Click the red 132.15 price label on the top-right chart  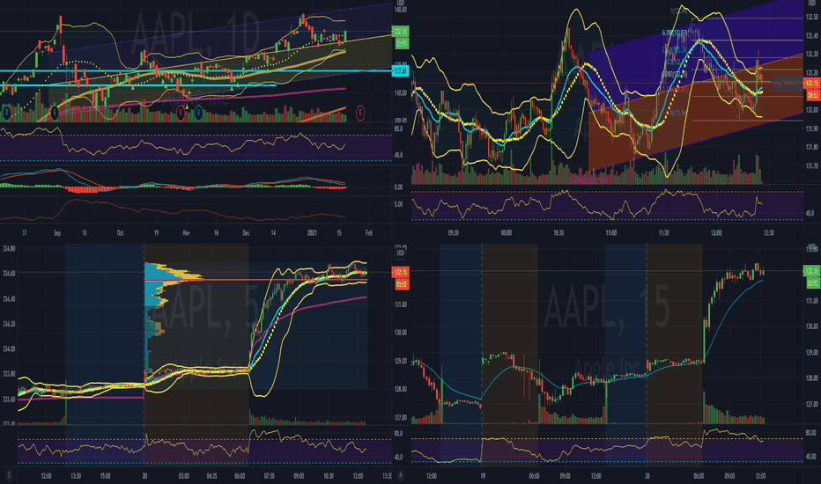click(812, 84)
